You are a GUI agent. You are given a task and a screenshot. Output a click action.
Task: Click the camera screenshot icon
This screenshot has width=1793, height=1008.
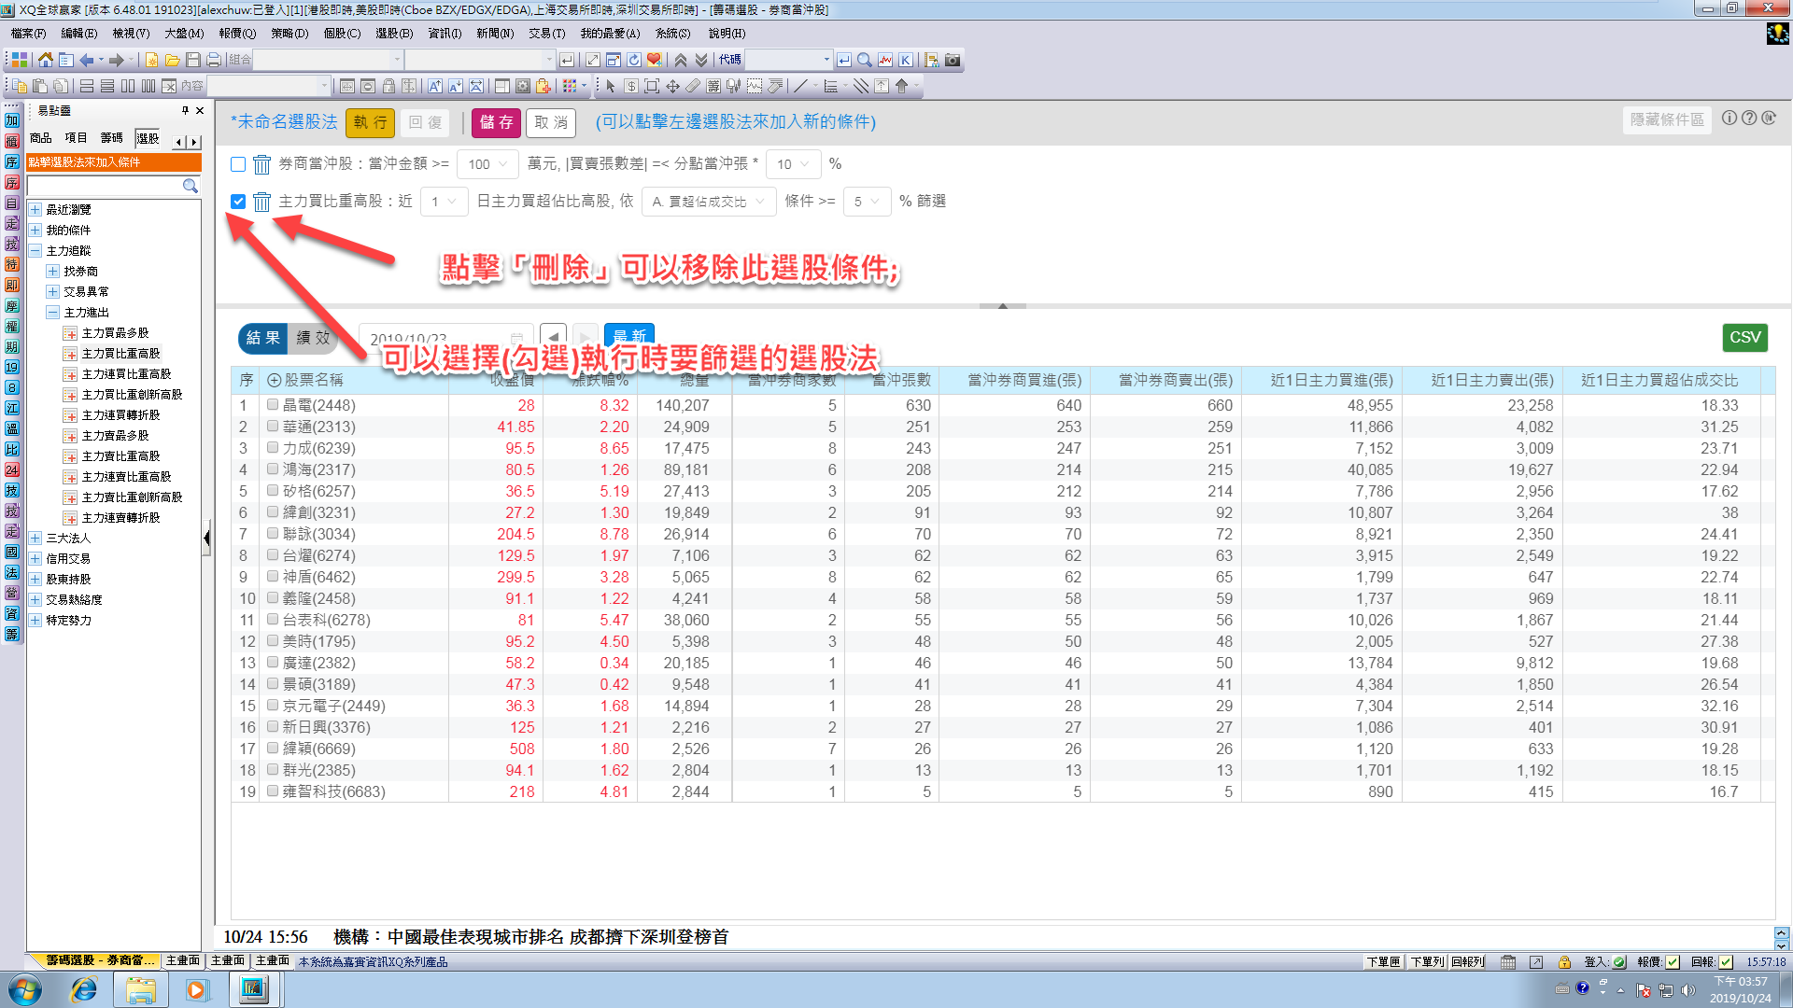(x=952, y=60)
